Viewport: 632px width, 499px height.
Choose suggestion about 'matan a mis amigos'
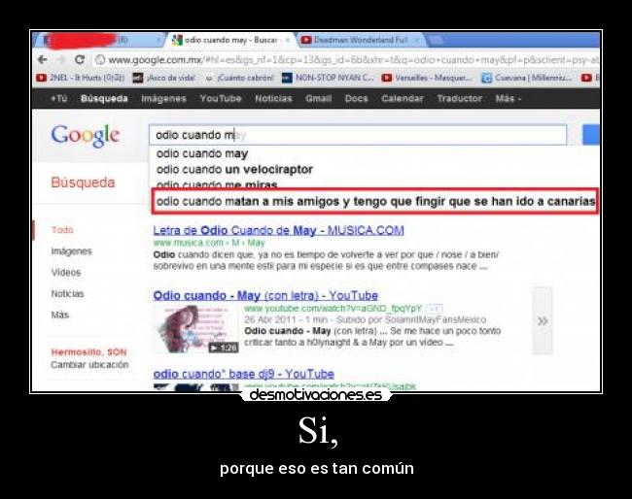coord(375,201)
